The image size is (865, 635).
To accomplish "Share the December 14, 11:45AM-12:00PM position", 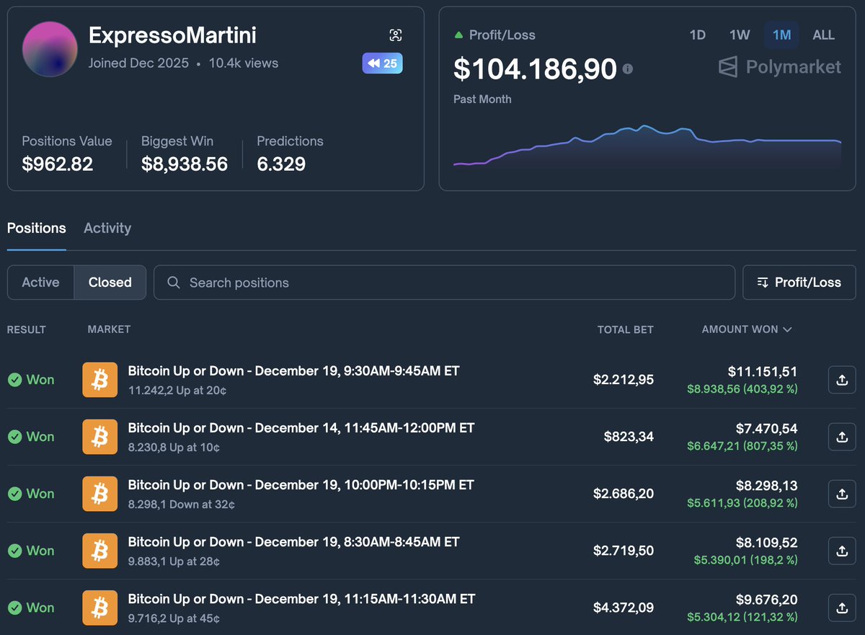I will 842,437.
